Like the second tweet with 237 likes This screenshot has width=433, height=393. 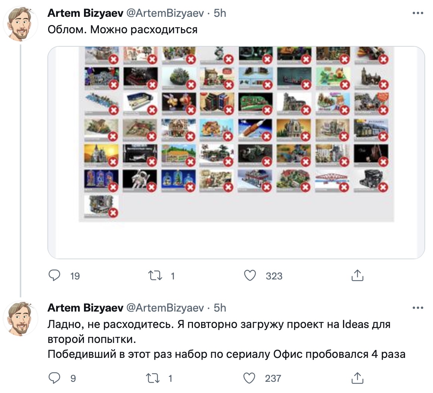pyautogui.click(x=249, y=378)
